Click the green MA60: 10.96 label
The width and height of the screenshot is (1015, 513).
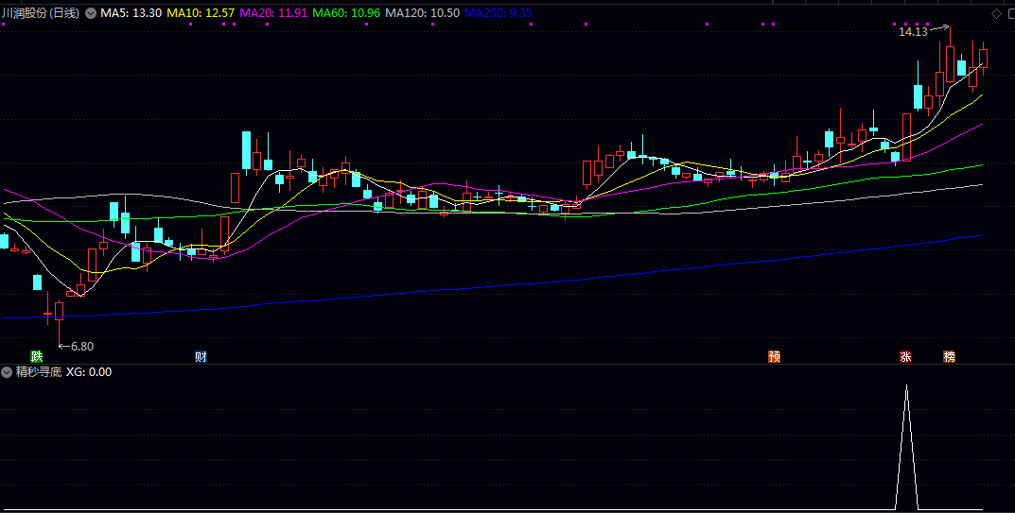coord(345,13)
